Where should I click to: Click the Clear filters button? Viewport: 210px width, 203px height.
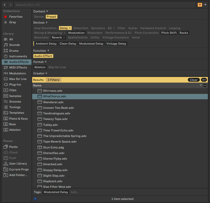(x=194, y=80)
